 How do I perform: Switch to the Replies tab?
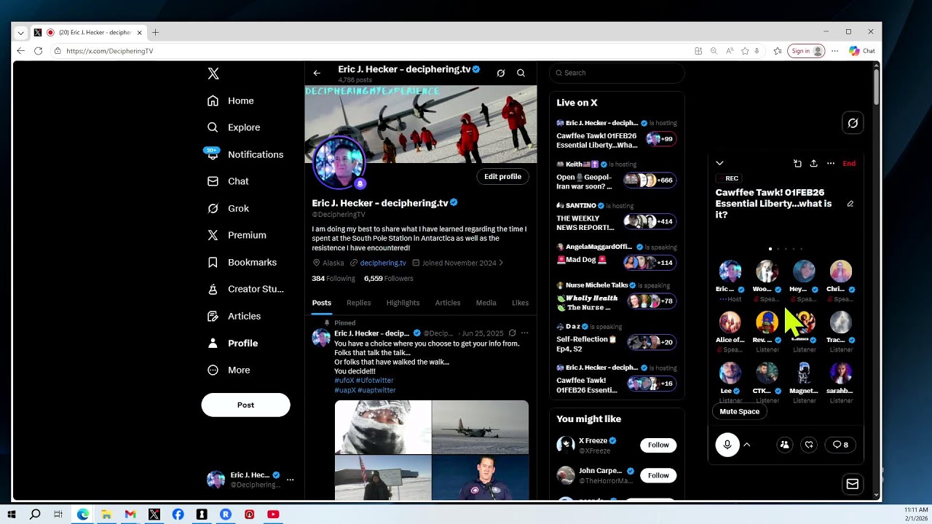point(358,303)
